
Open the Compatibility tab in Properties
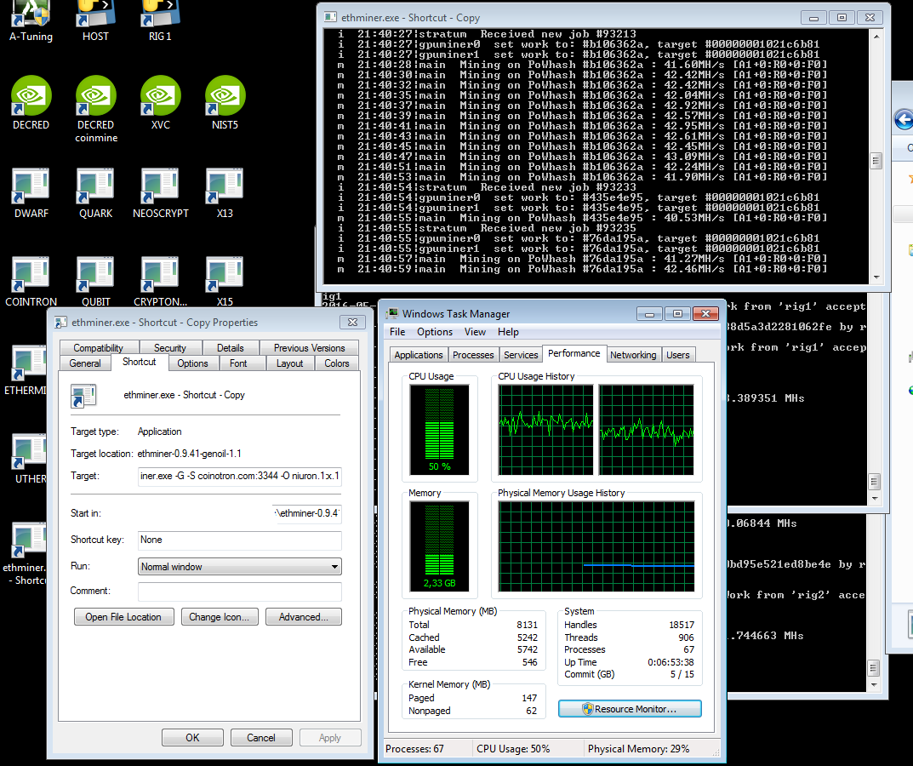pos(98,348)
